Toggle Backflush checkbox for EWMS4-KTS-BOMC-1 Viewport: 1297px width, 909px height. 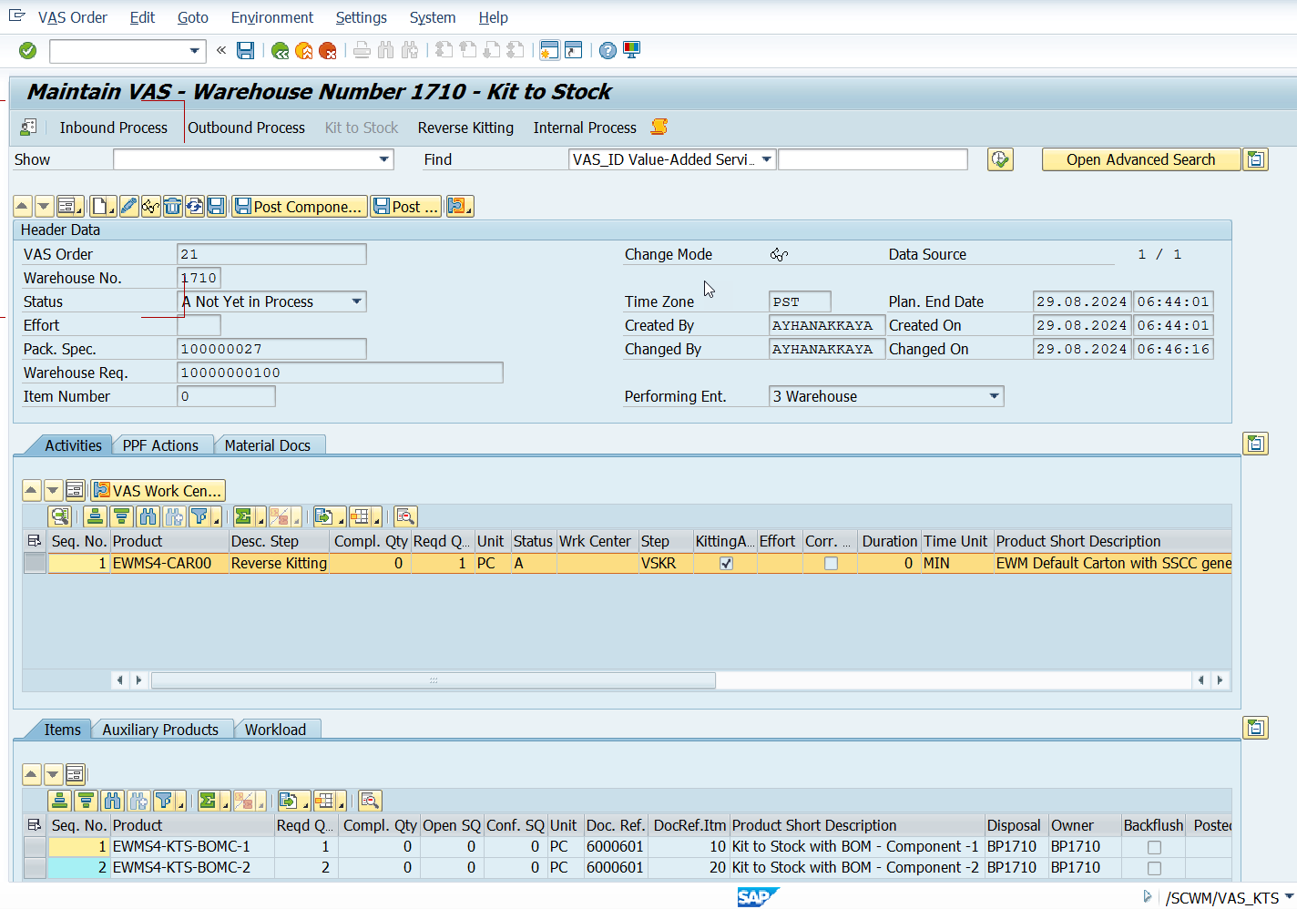(1154, 847)
